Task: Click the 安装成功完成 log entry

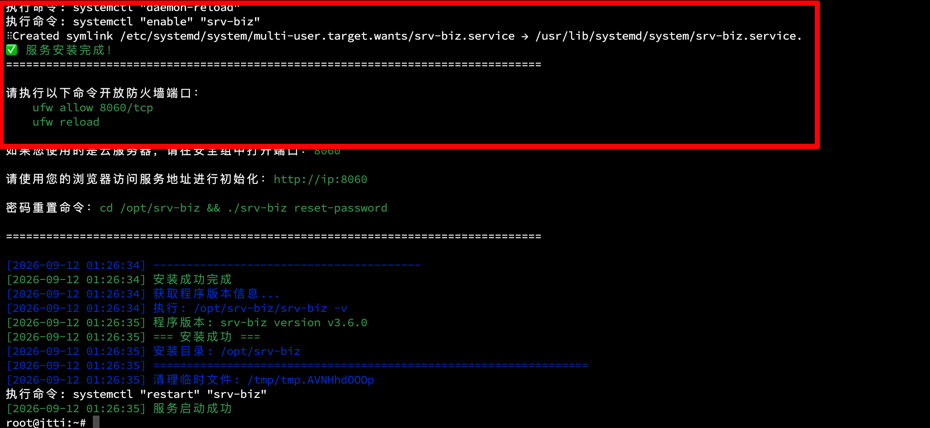Action: (x=119, y=279)
